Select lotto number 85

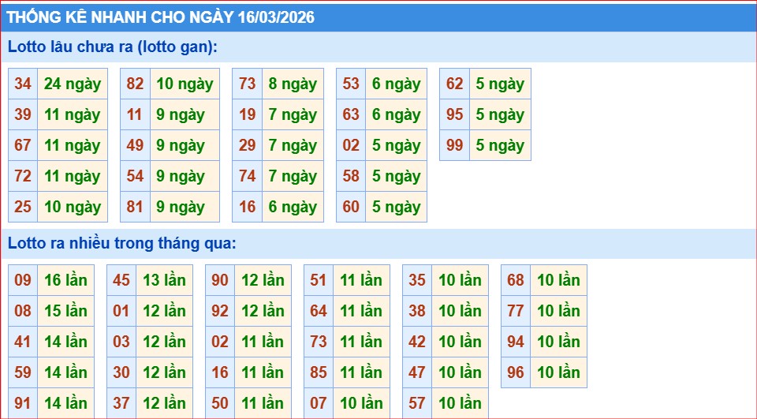pyautogui.click(x=319, y=372)
